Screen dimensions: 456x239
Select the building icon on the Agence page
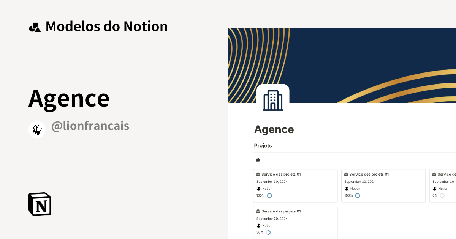(x=273, y=100)
